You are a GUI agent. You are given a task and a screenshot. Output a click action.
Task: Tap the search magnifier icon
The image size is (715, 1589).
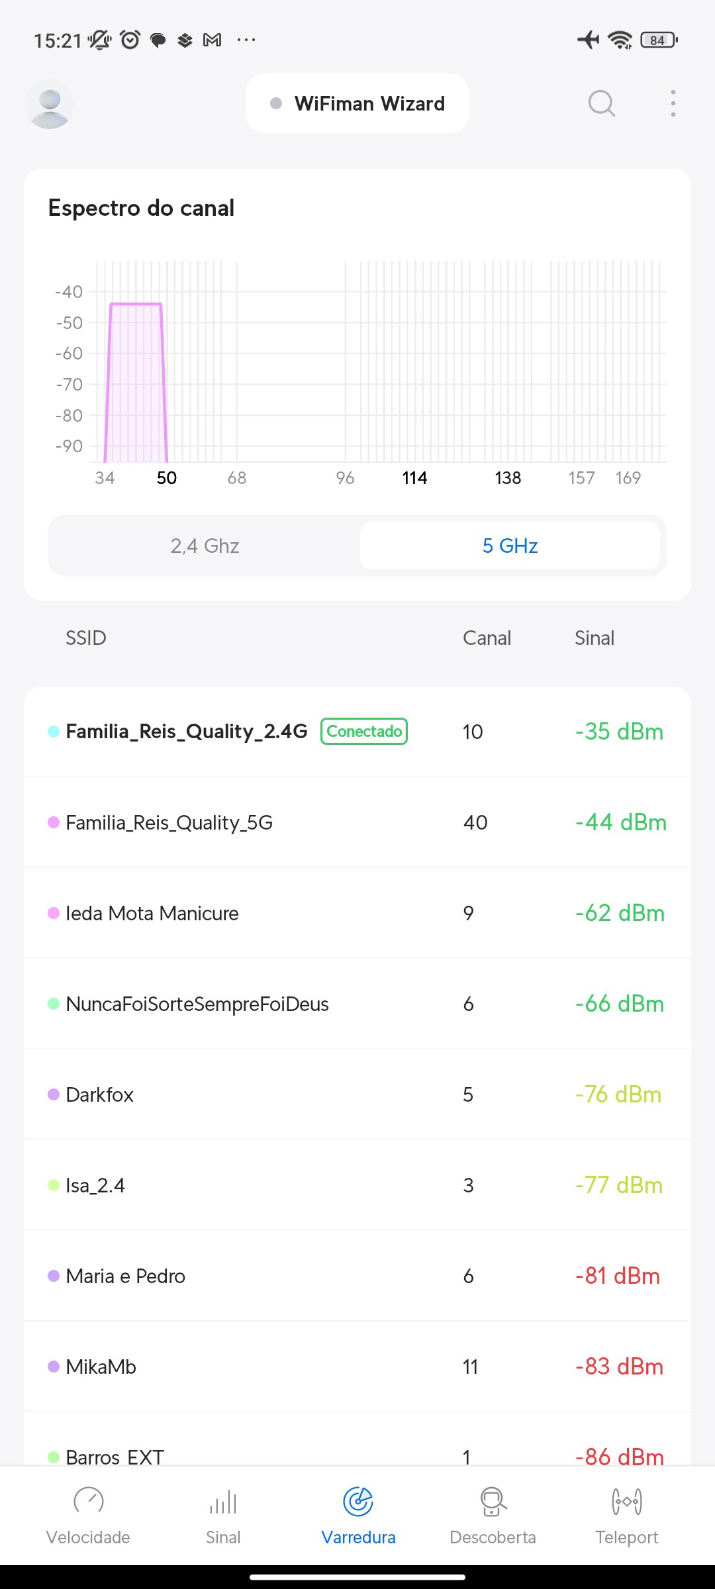(601, 103)
